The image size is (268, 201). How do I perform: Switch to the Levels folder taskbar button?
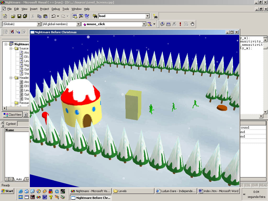tap(133, 191)
